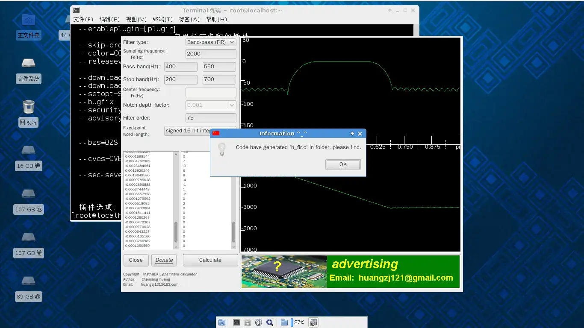Open the 编辑(E) menu in Terminal

click(x=109, y=19)
